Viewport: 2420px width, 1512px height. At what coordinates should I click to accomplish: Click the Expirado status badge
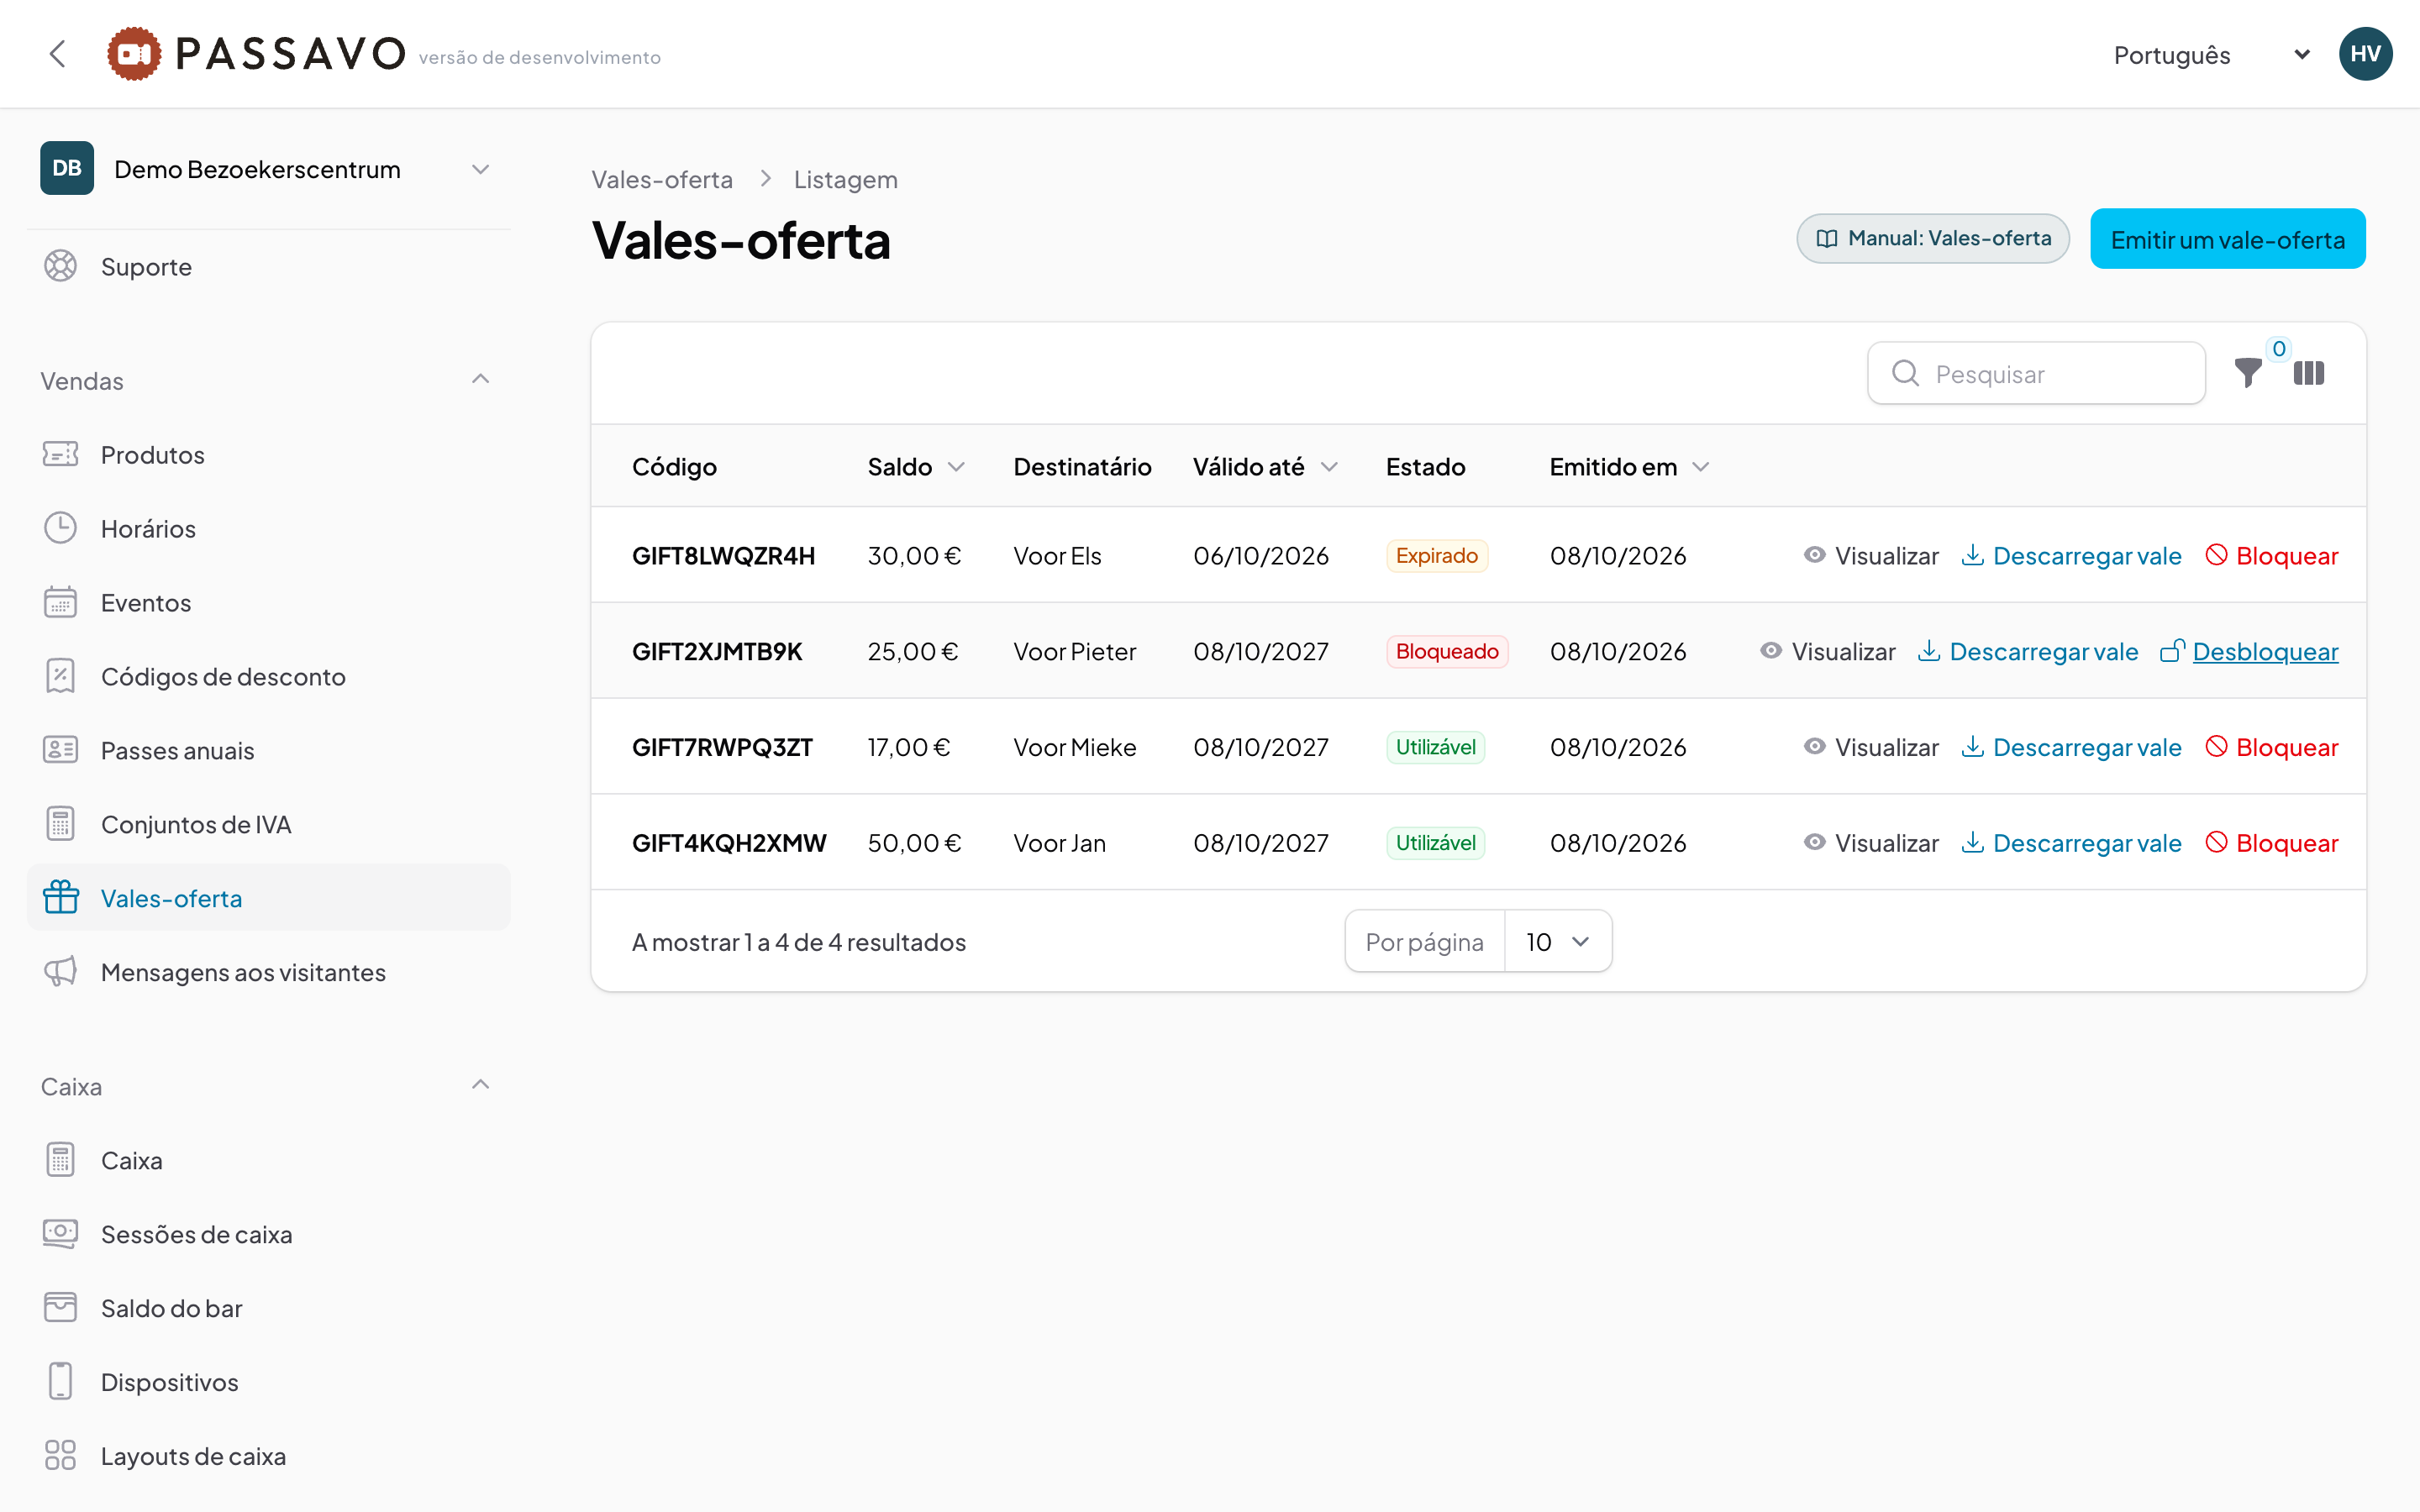tap(1436, 555)
